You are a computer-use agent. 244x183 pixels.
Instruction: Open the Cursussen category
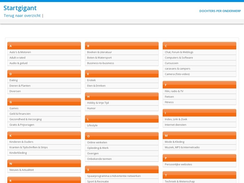pos(199,63)
